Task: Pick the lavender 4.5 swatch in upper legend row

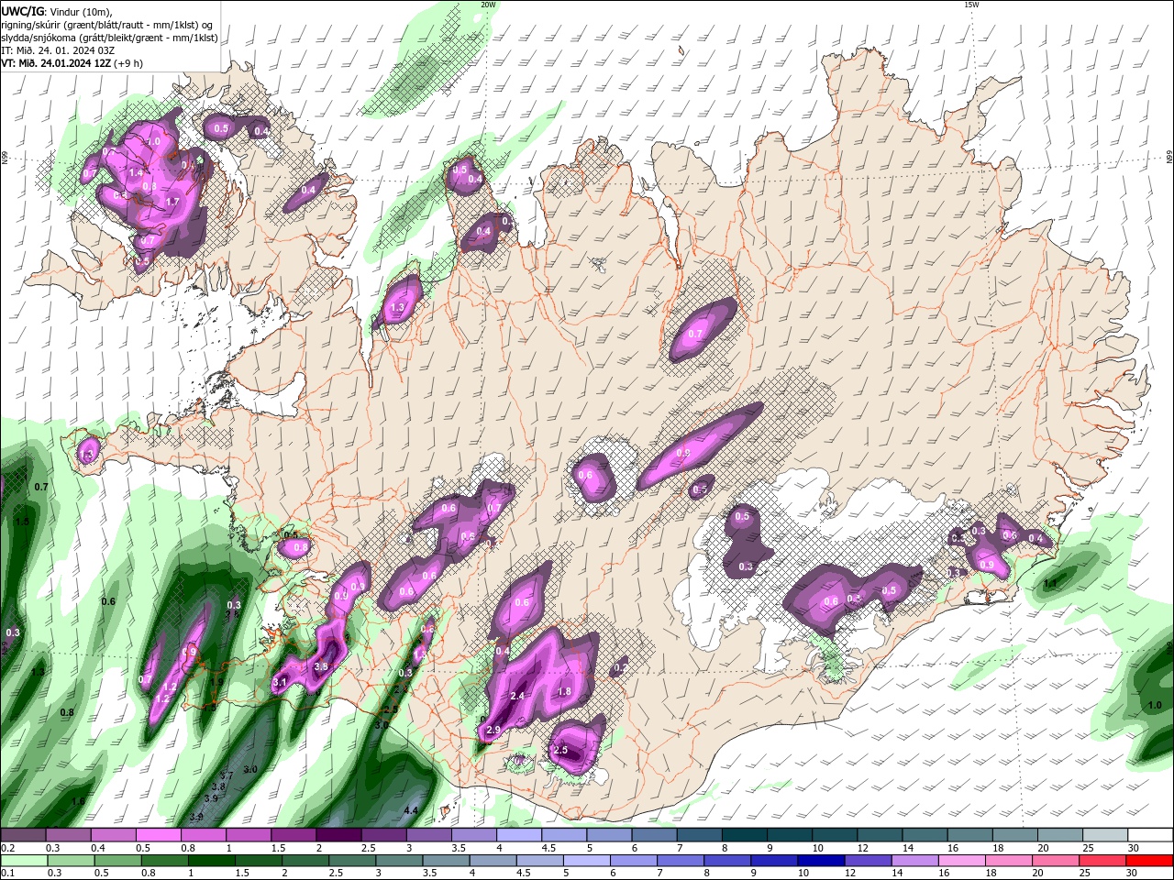Action: pyautogui.click(x=562, y=835)
